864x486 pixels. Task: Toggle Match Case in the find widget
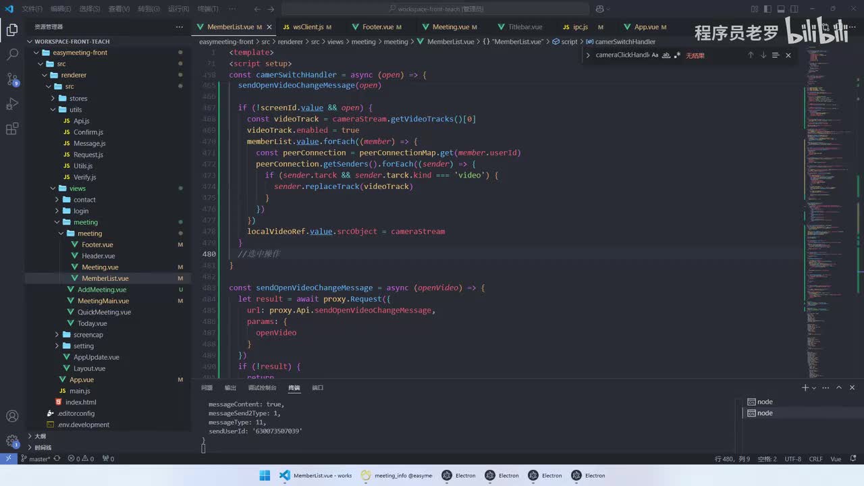pyautogui.click(x=655, y=55)
